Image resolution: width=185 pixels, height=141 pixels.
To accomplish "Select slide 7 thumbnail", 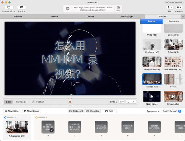I will click(180, 127).
